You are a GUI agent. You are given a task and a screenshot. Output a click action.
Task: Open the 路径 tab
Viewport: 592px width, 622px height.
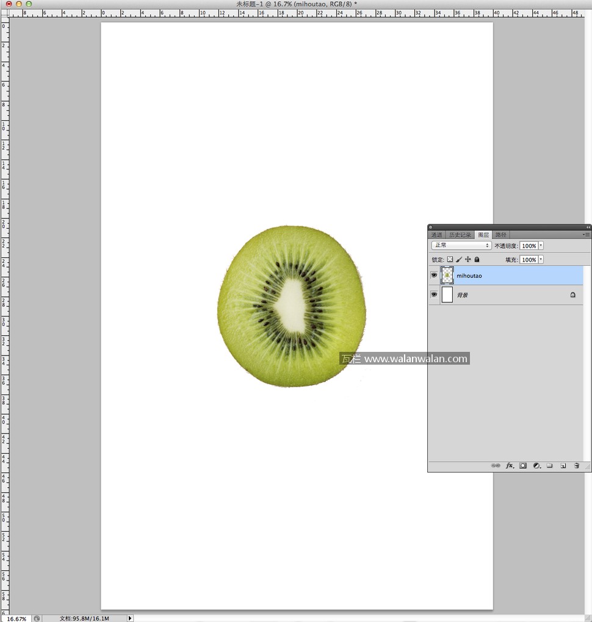point(500,235)
